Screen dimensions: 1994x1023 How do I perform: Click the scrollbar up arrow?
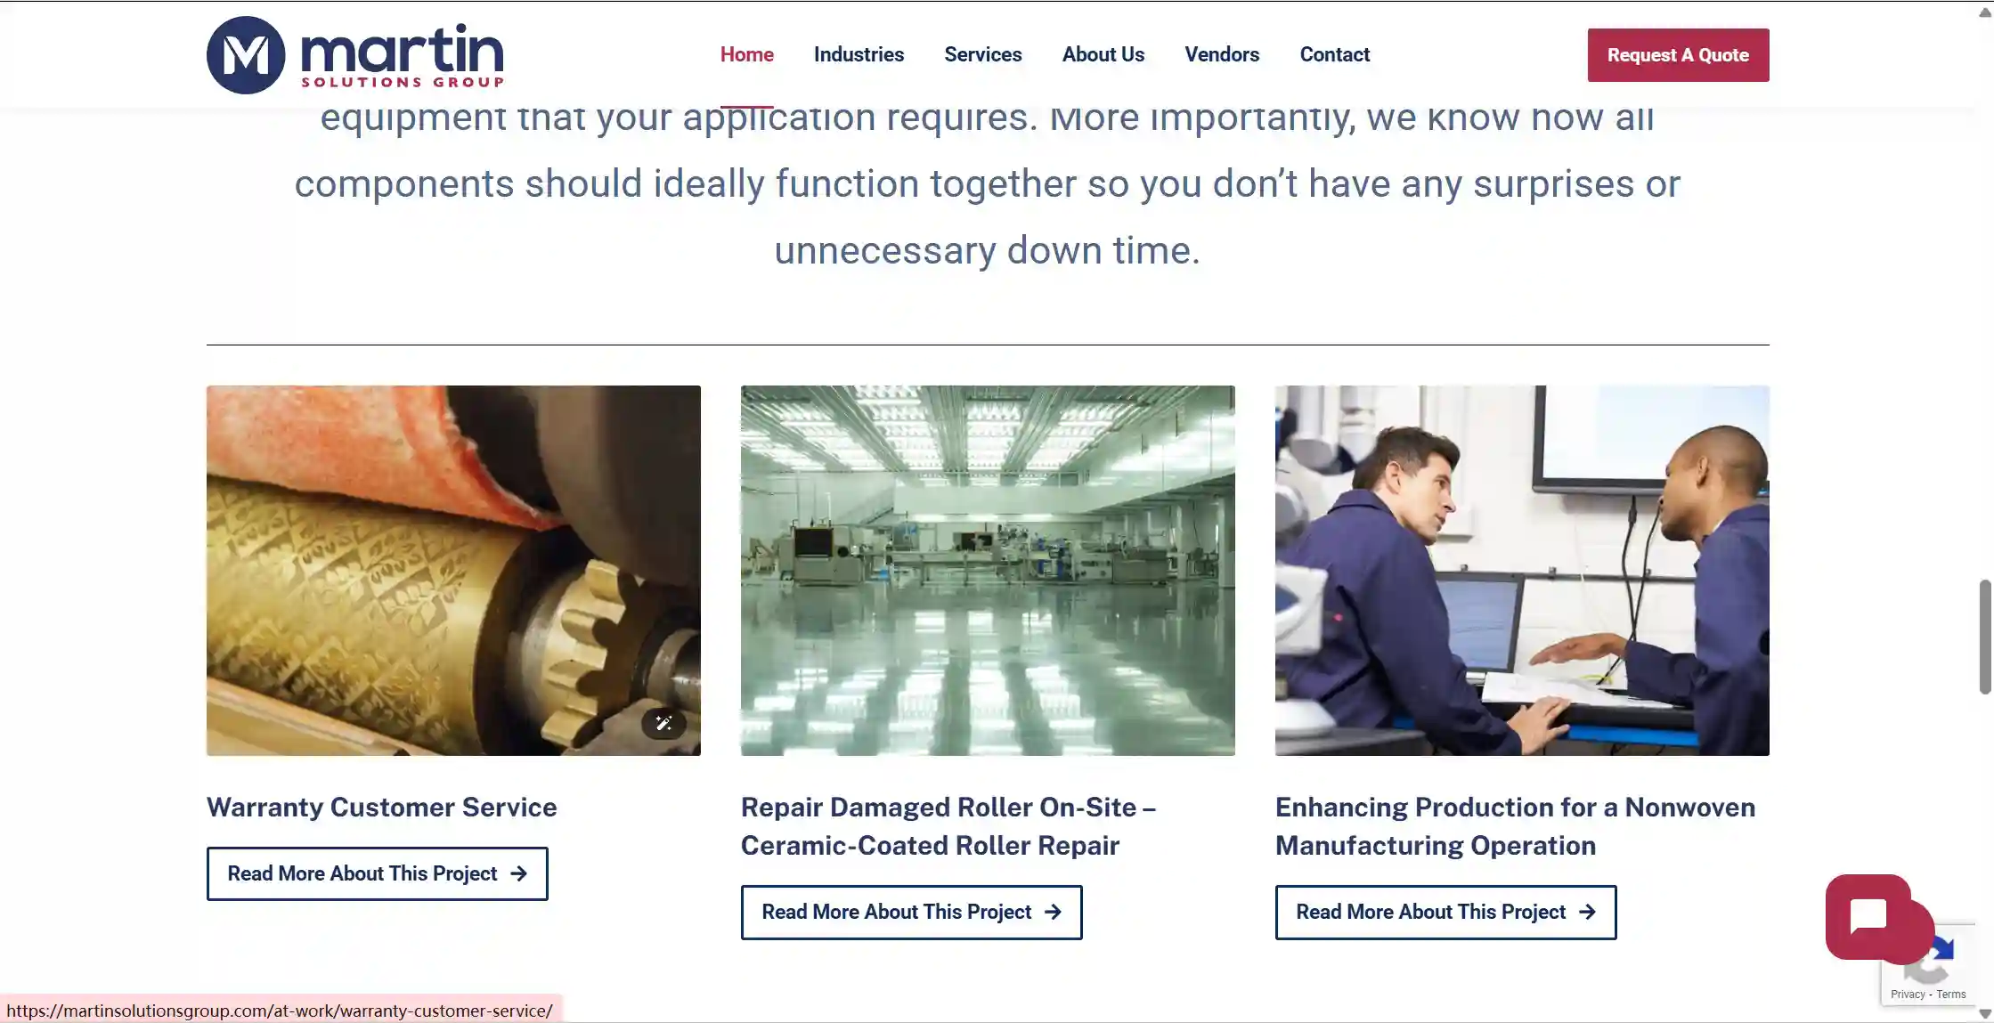[1985, 12]
